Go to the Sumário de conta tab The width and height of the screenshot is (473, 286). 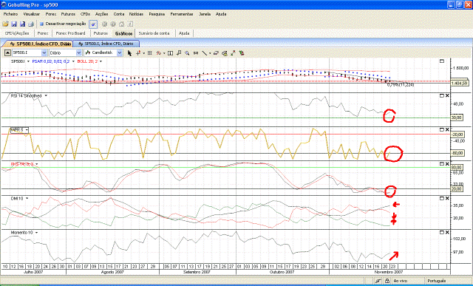[x=154, y=33]
